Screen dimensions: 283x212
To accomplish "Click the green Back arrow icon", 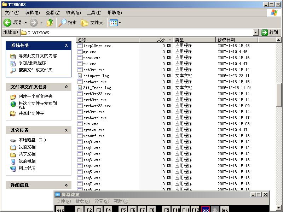I will [x=7, y=23].
